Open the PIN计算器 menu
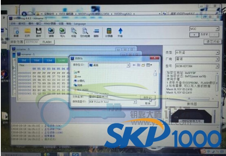The image size is (226, 156). click(x=50, y=24)
